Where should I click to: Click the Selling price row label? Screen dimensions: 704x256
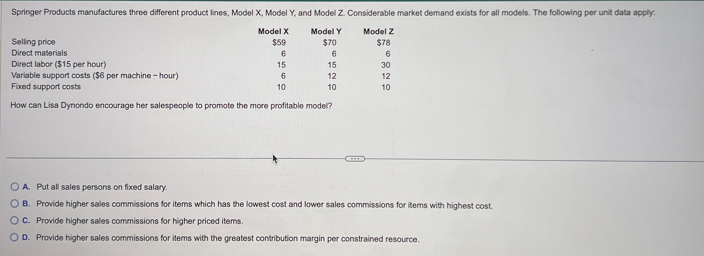click(x=33, y=42)
